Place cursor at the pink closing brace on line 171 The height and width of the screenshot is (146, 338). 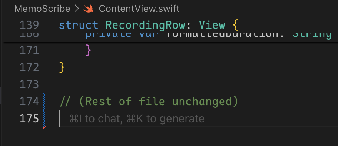pyautogui.click(x=88, y=50)
